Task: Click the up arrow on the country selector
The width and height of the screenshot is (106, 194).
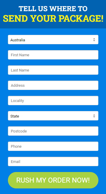Action: 94,39
